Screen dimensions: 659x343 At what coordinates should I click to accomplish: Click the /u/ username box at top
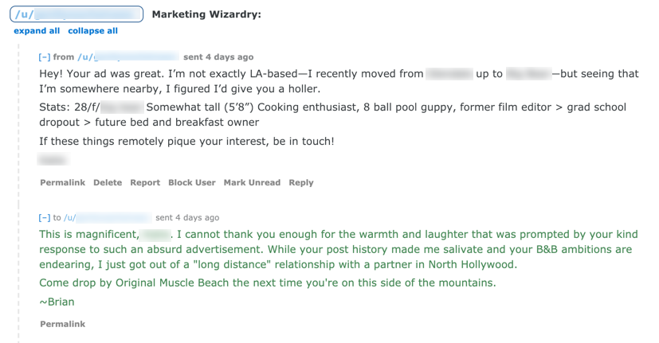(x=76, y=14)
